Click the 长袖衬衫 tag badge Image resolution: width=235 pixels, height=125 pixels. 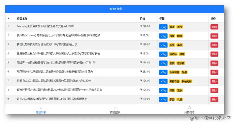(x=187, y=81)
